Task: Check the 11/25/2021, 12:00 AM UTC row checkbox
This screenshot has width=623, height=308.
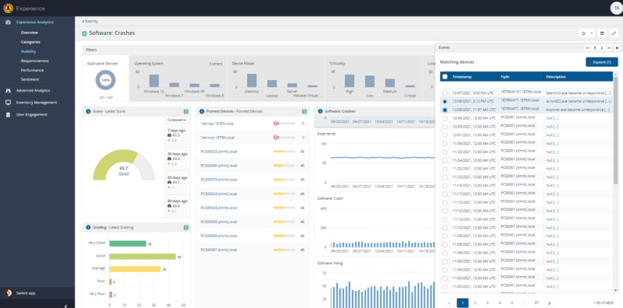Action: (x=445, y=152)
